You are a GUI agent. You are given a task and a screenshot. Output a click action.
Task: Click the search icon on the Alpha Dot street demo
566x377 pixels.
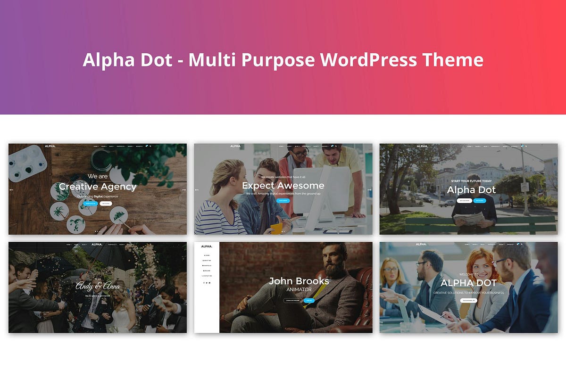click(526, 146)
